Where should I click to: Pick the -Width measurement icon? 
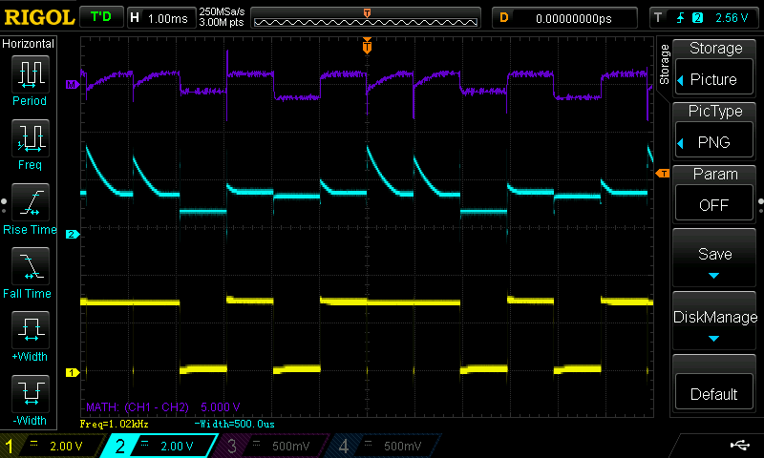(30, 398)
